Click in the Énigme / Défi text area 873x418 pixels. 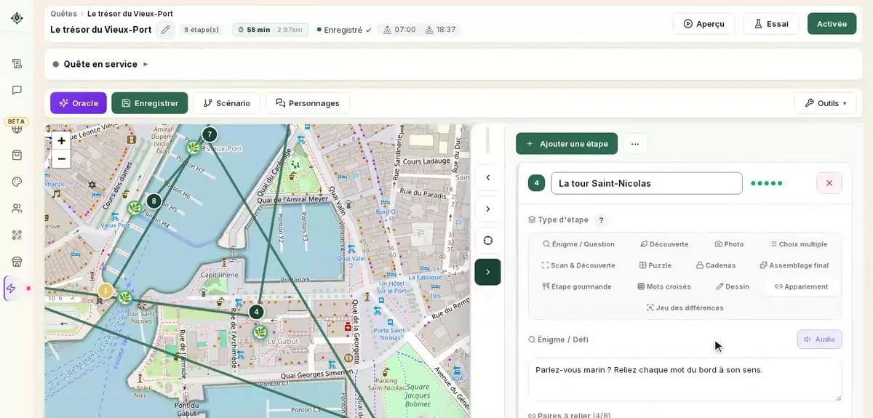click(685, 379)
